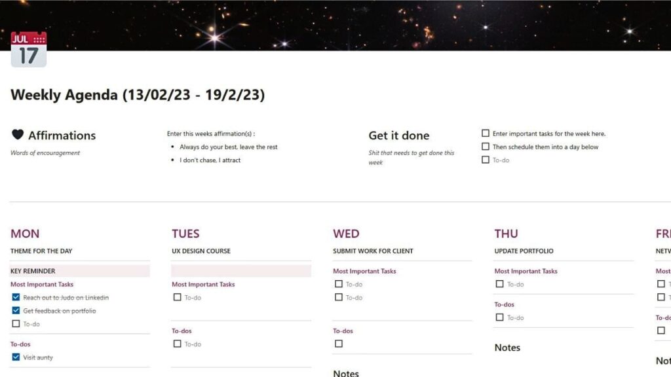
Task: Click the 'UPDATE PORTFOLIO' theme under THU
Action: point(524,251)
